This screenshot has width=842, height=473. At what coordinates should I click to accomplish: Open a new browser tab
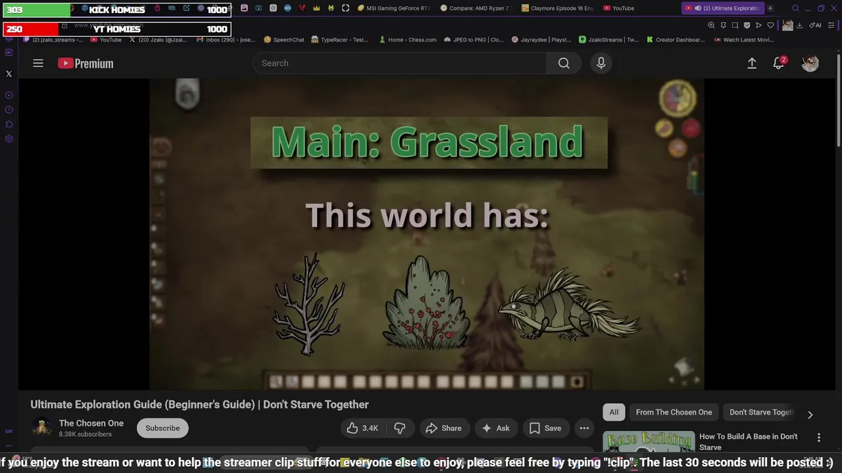coord(770,9)
